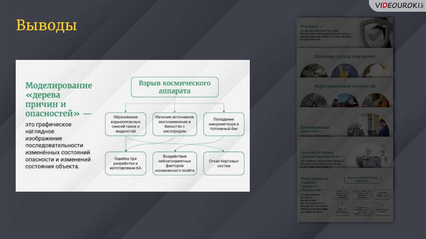Click 'Воздействие неблагоприятных факторов' box

point(174,163)
